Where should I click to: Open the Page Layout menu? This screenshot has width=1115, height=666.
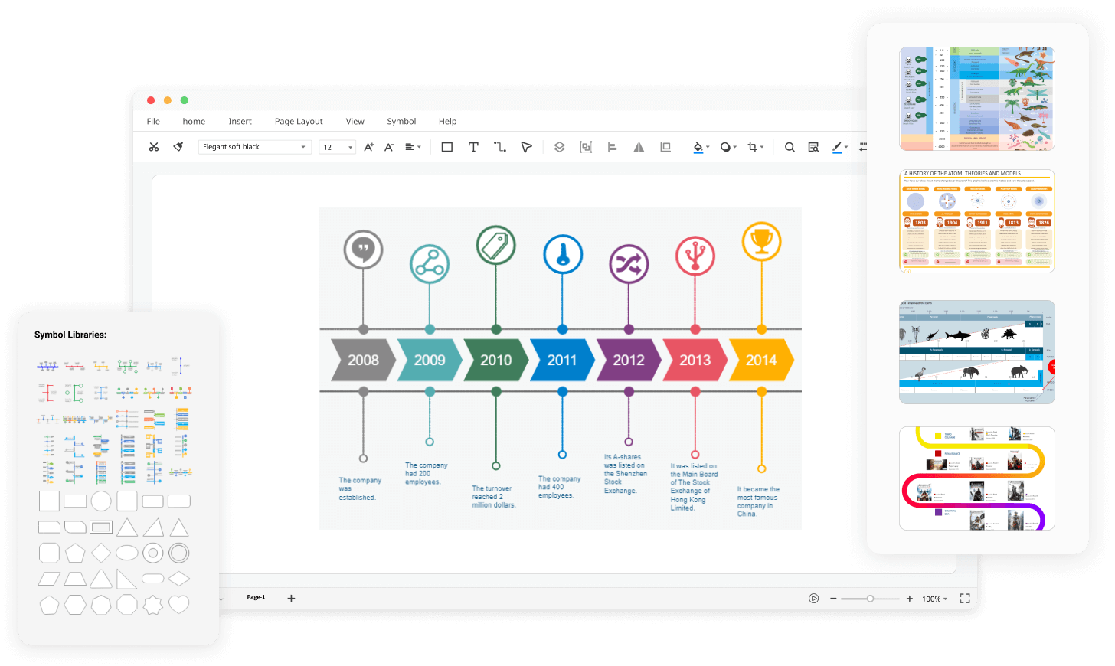(299, 121)
